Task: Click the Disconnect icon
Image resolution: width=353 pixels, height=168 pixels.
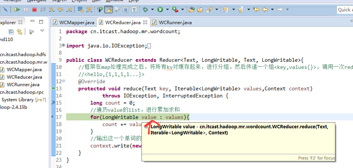Action: pos(43,10)
